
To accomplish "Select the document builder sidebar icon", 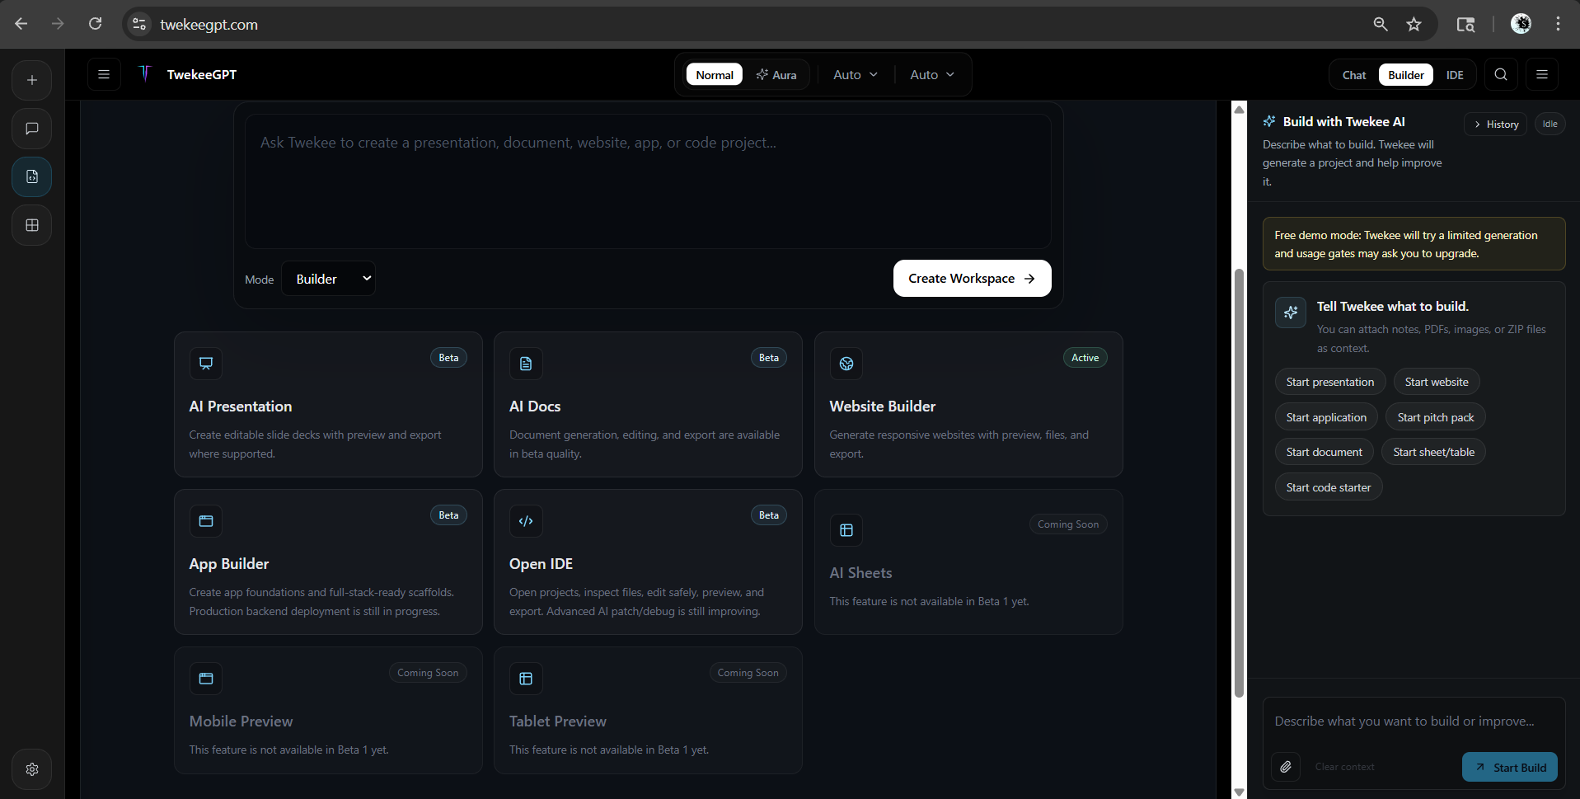I will pos(32,176).
